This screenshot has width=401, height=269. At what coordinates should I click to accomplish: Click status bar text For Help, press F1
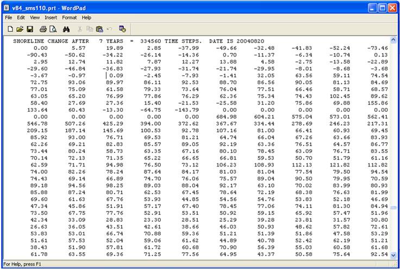22,264
